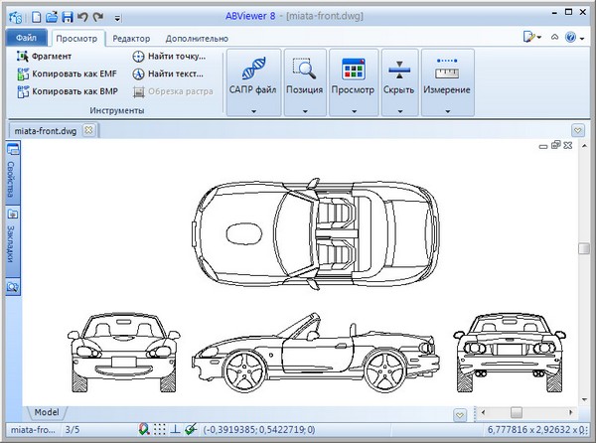Viewport: 596px width, 443px height.
Task: Open the Просмотр grid icon group
Action: 353,70
